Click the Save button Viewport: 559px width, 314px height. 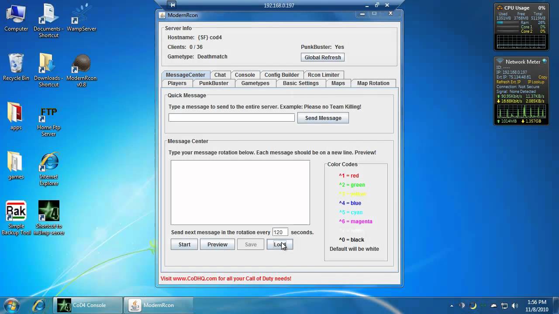point(251,245)
